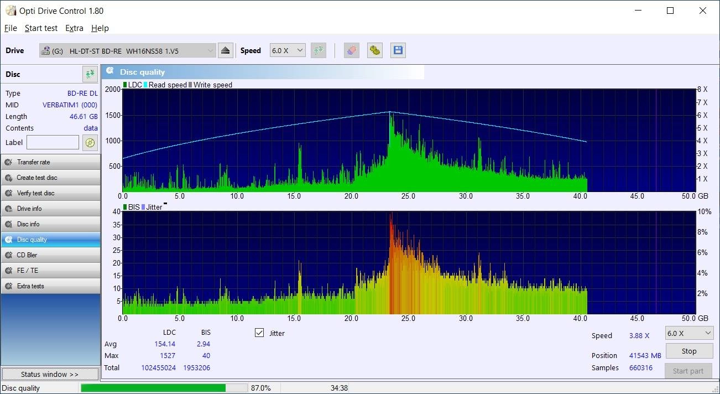The height and width of the screenshot is (394, 720).
Task: Click the BIS average 2.94 value
Action: (x=204, y=344)
